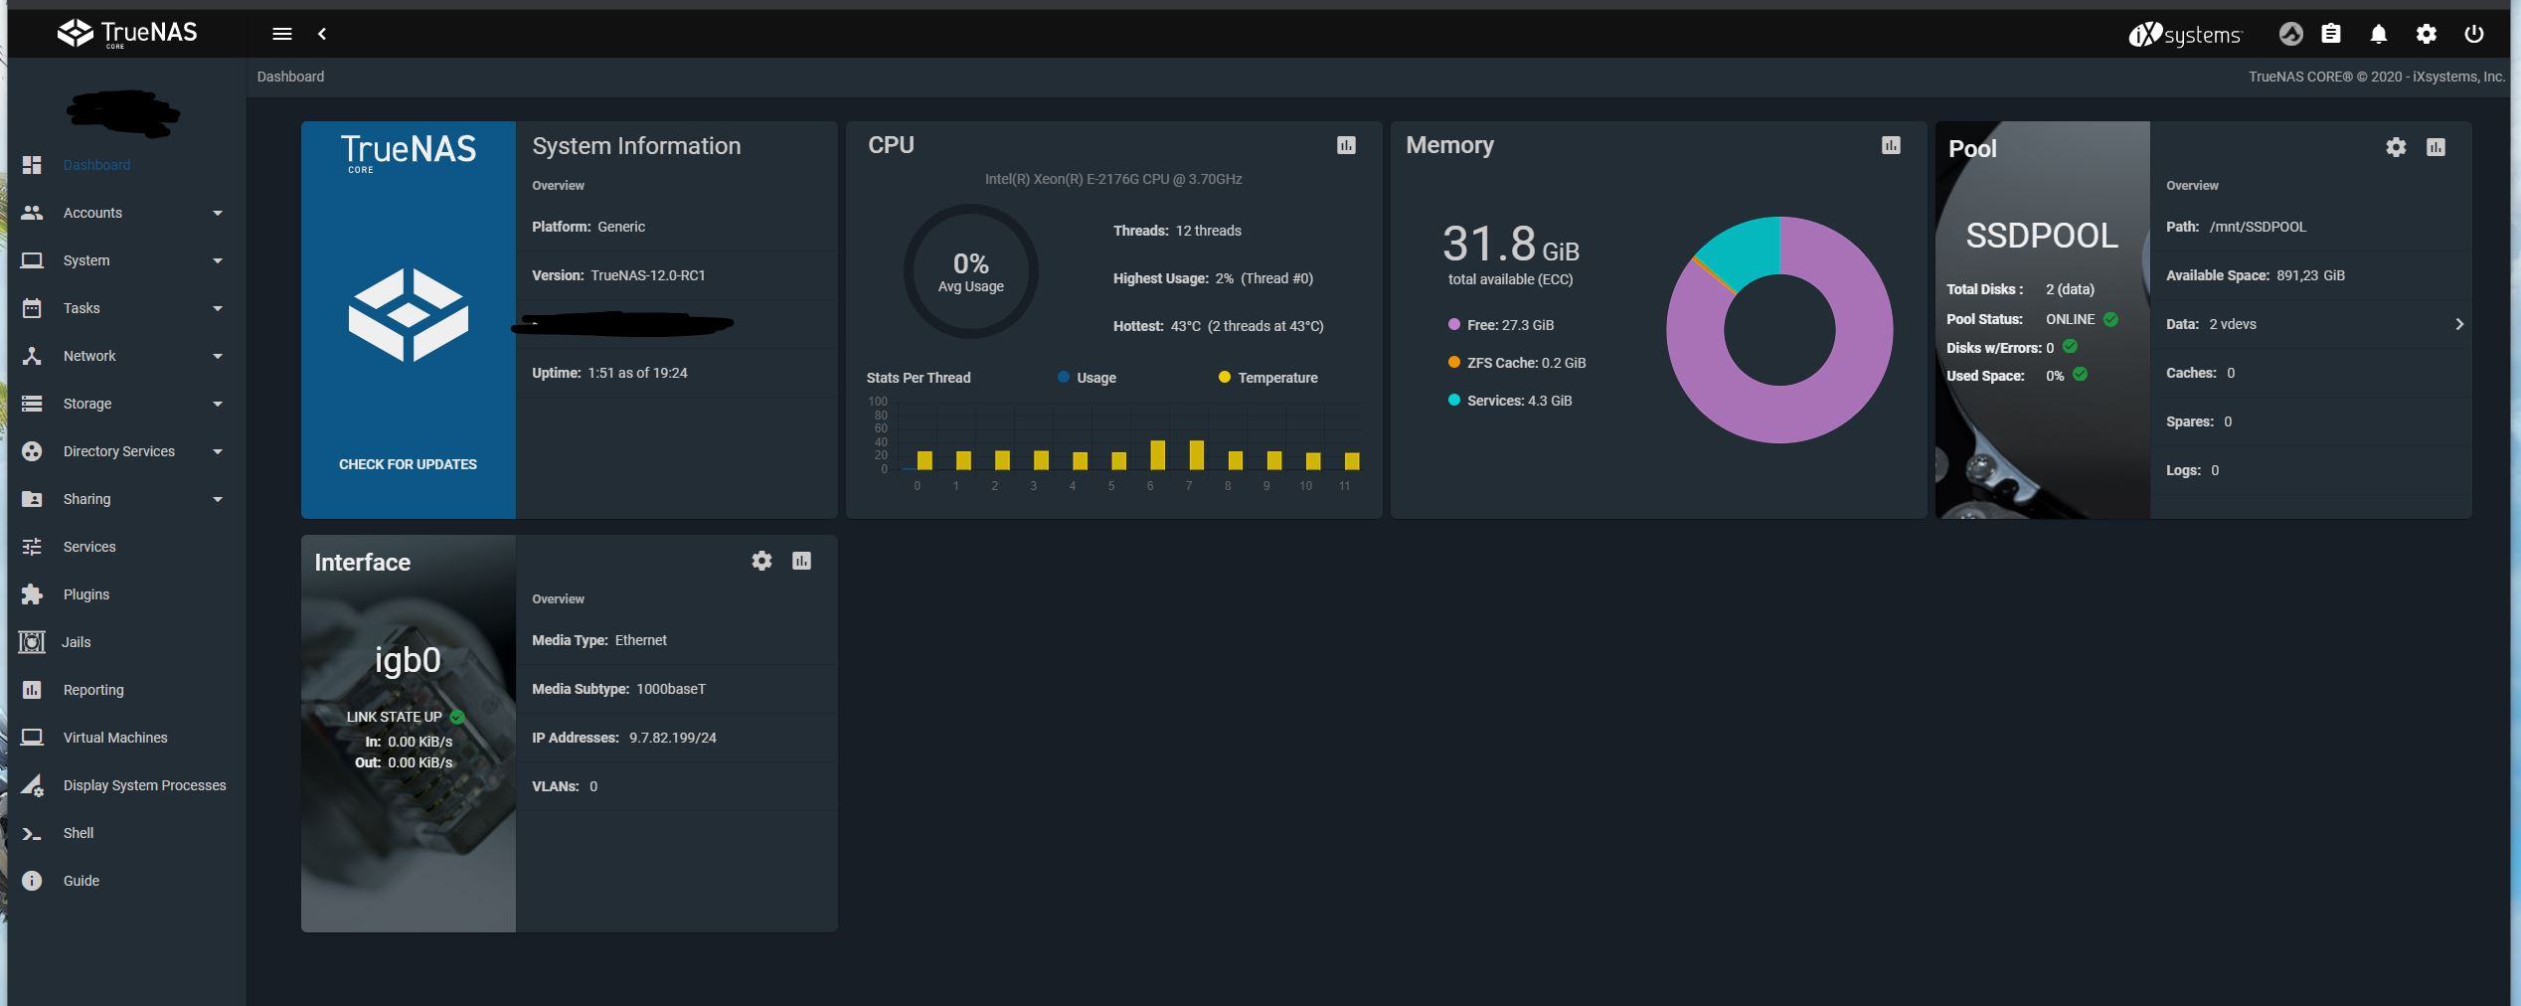Click the Network sidebar icon
Viewport: 2521px width, 1006px height.
tap(32, 356)
